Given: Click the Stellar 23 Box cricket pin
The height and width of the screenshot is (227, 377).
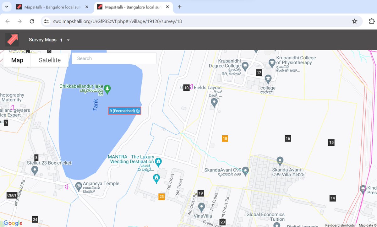Looking at the screenshot, I should click(x=35, y=170).
